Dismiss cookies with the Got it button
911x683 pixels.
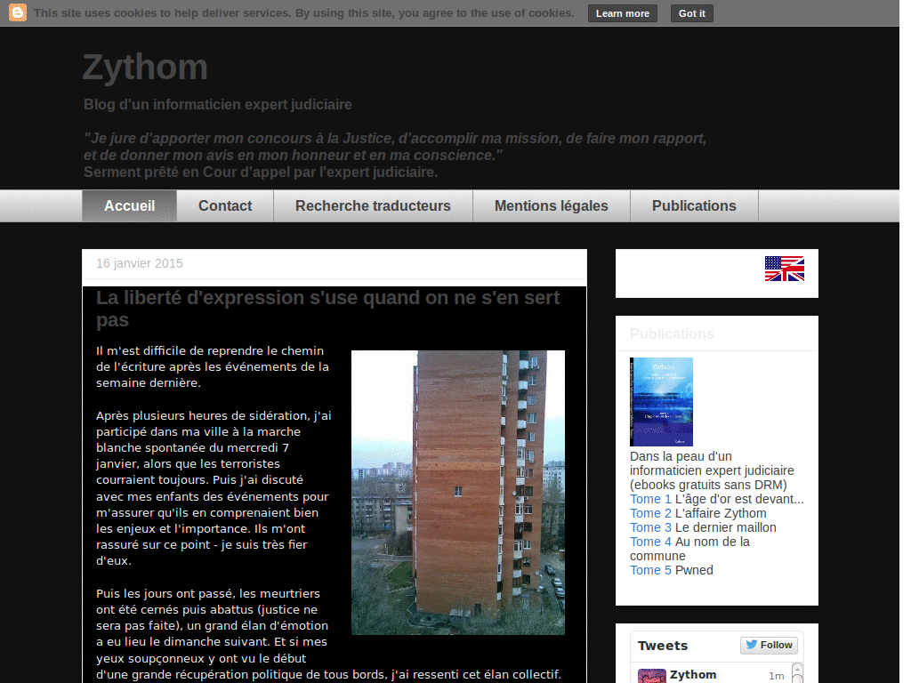tap(691, 12)
